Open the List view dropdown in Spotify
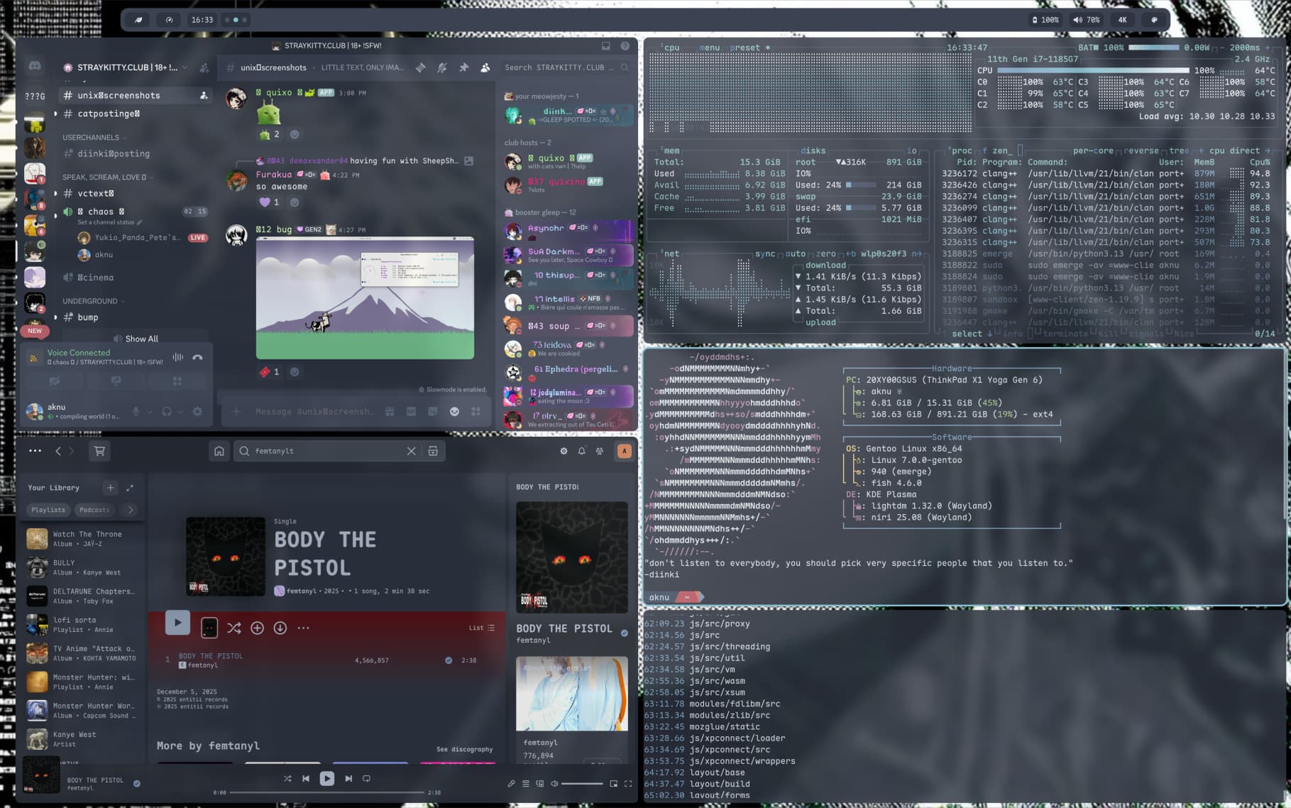Image resolution: width=1291 pixels, height=808 pixels. pyautogui.click(x=482, y=628)
